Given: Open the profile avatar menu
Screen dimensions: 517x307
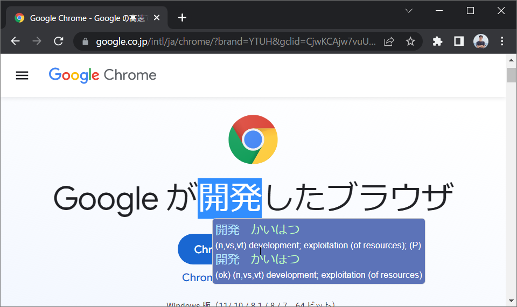Looking at the screenshot, I should click(481, 41).
